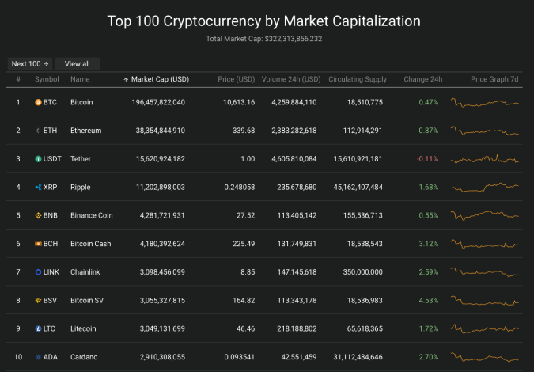
Task: Click the Cardano ADA icon
Action: (38, 357)
